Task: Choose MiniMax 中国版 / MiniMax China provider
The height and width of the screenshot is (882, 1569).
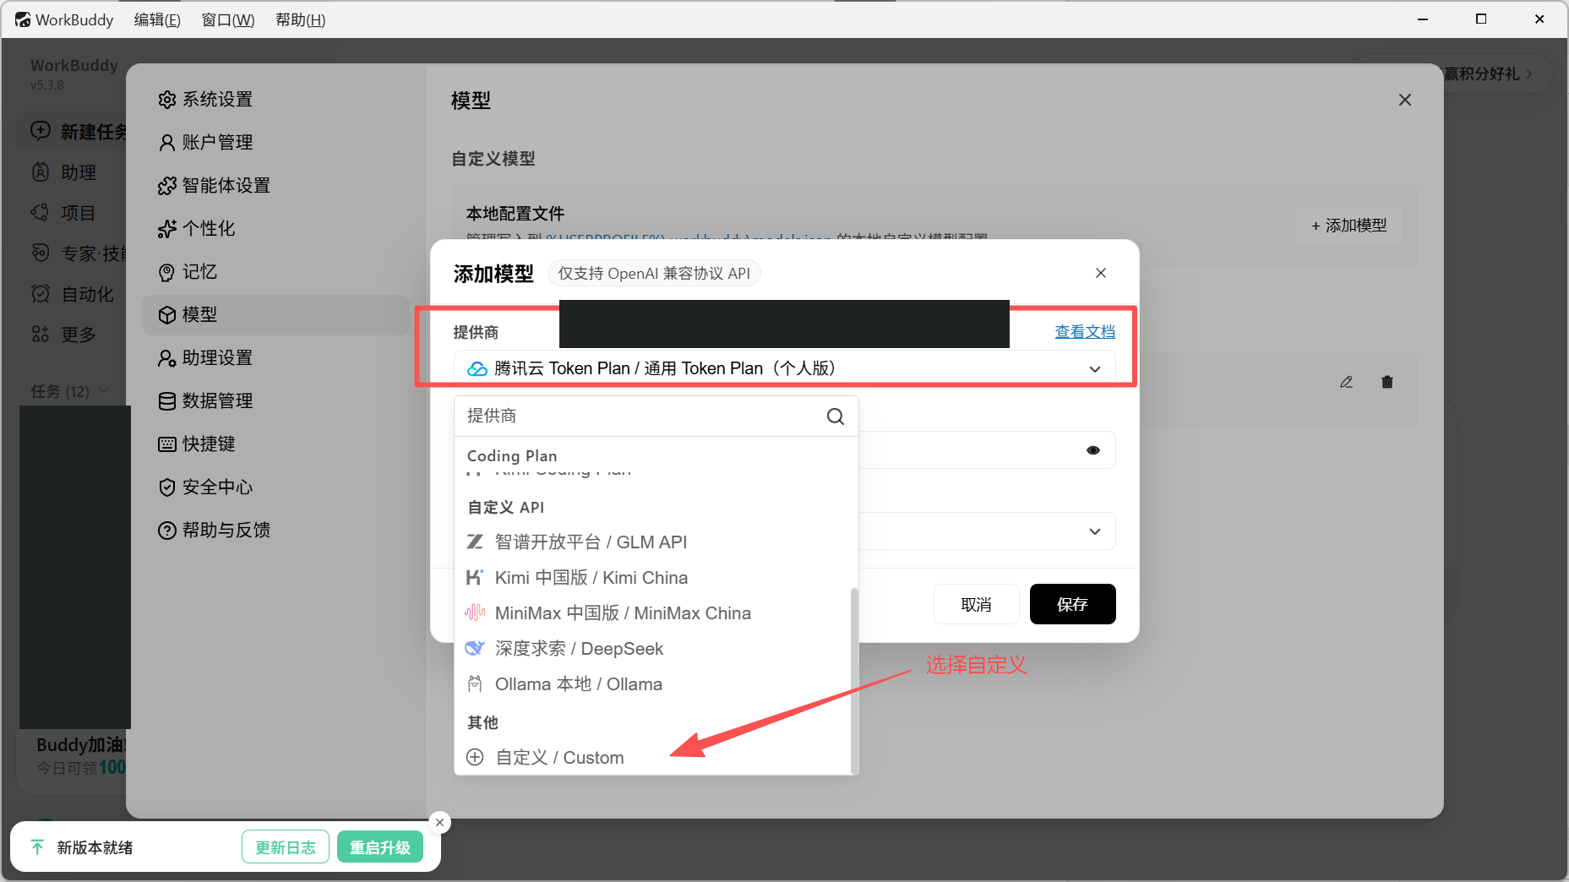Action: point(651,613)
